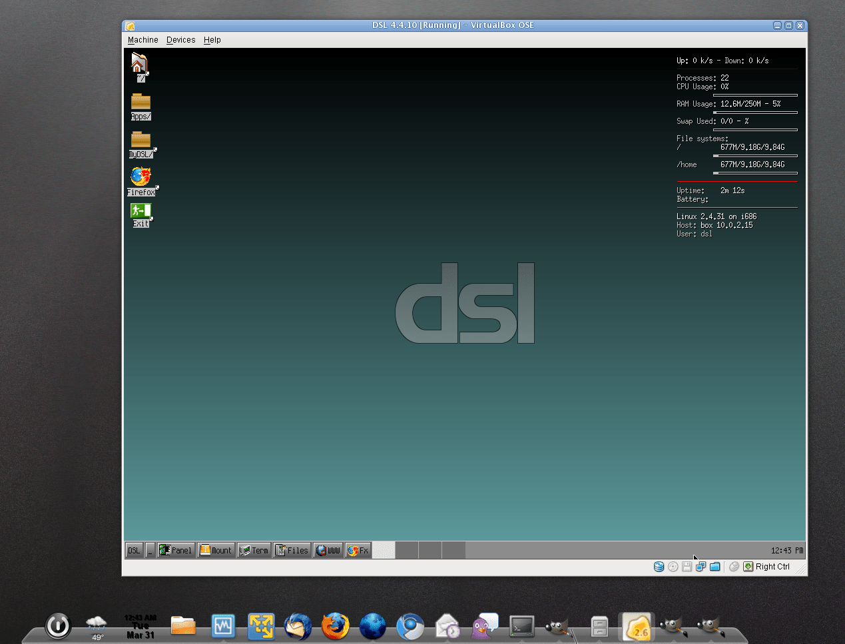
Task: Click the CD/DVD drive status icon
Action: click(673, 567)
